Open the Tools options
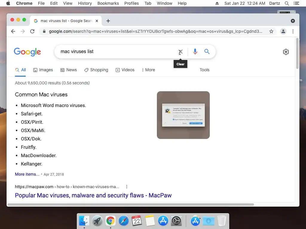306x229 pixels. pos(204,70)
